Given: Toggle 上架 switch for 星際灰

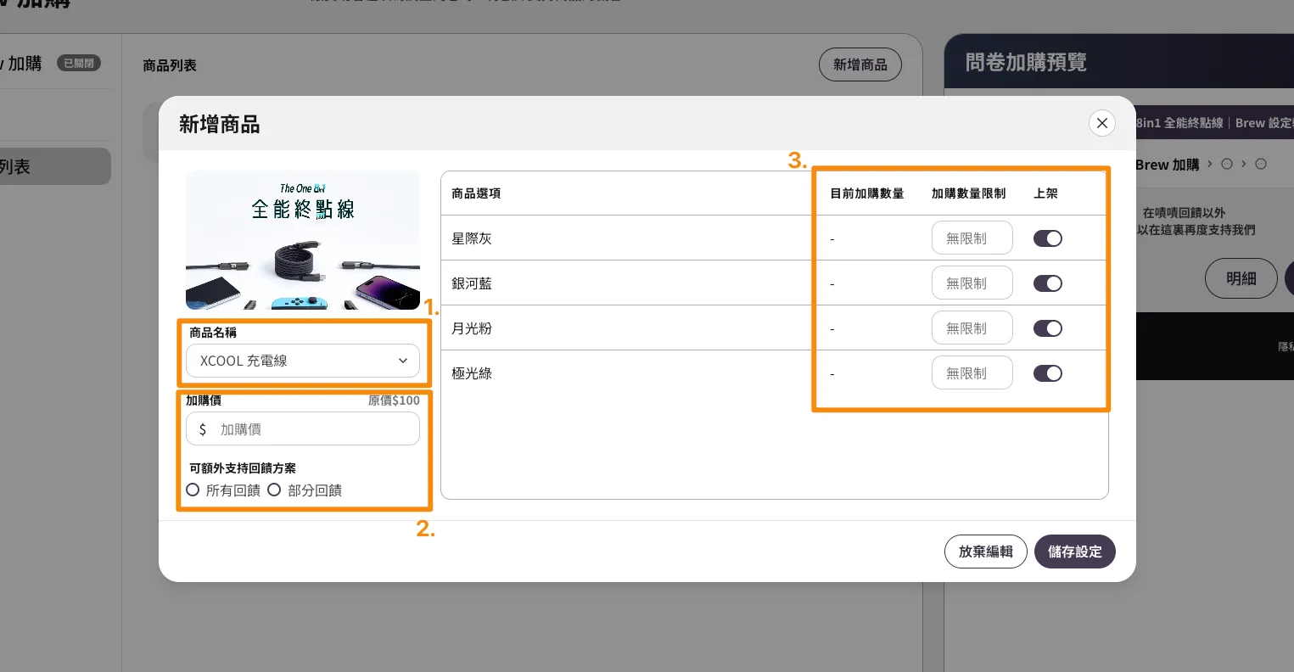Looking at the screenshot, I should click(x=1047, y=238).
